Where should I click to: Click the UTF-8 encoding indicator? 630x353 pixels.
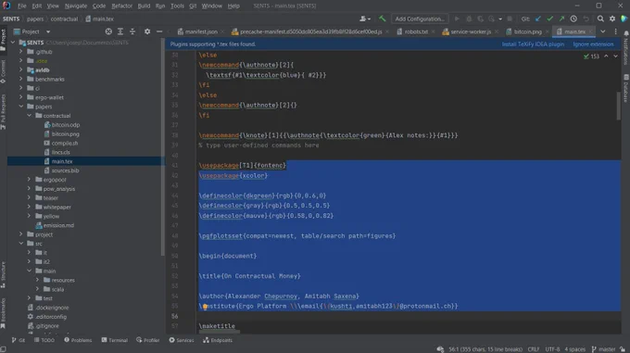pyautogui.click(x=552, y=349)
